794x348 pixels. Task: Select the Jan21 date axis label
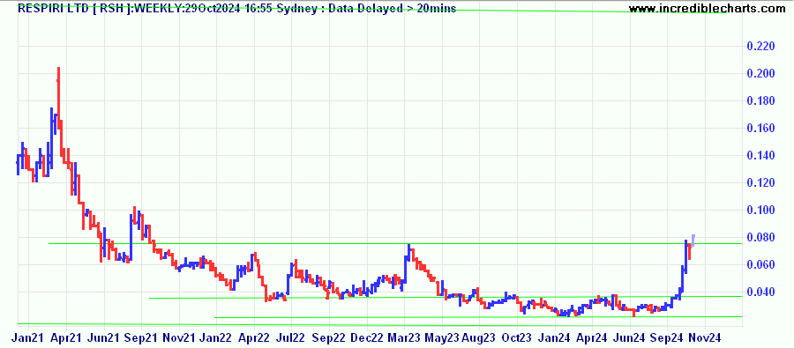click(x=28, y=337)
